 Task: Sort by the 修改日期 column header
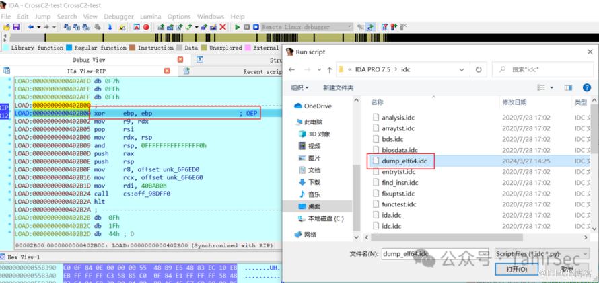click(x=514, y=102)
